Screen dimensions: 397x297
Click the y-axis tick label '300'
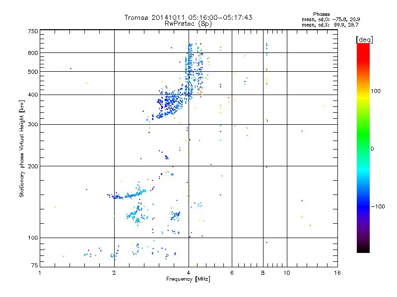click(x=33, y=125)
